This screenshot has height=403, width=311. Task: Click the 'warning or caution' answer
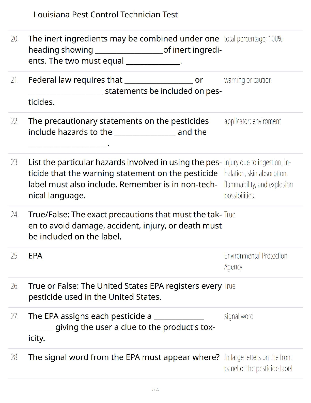(248, 80)
